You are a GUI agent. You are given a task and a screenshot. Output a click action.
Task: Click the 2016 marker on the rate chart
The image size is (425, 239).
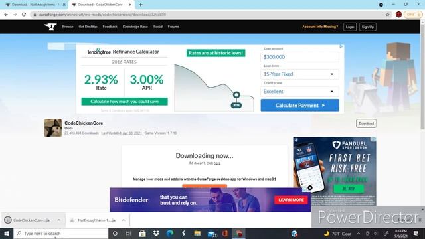pyautogui.click(x=236, y=105)
